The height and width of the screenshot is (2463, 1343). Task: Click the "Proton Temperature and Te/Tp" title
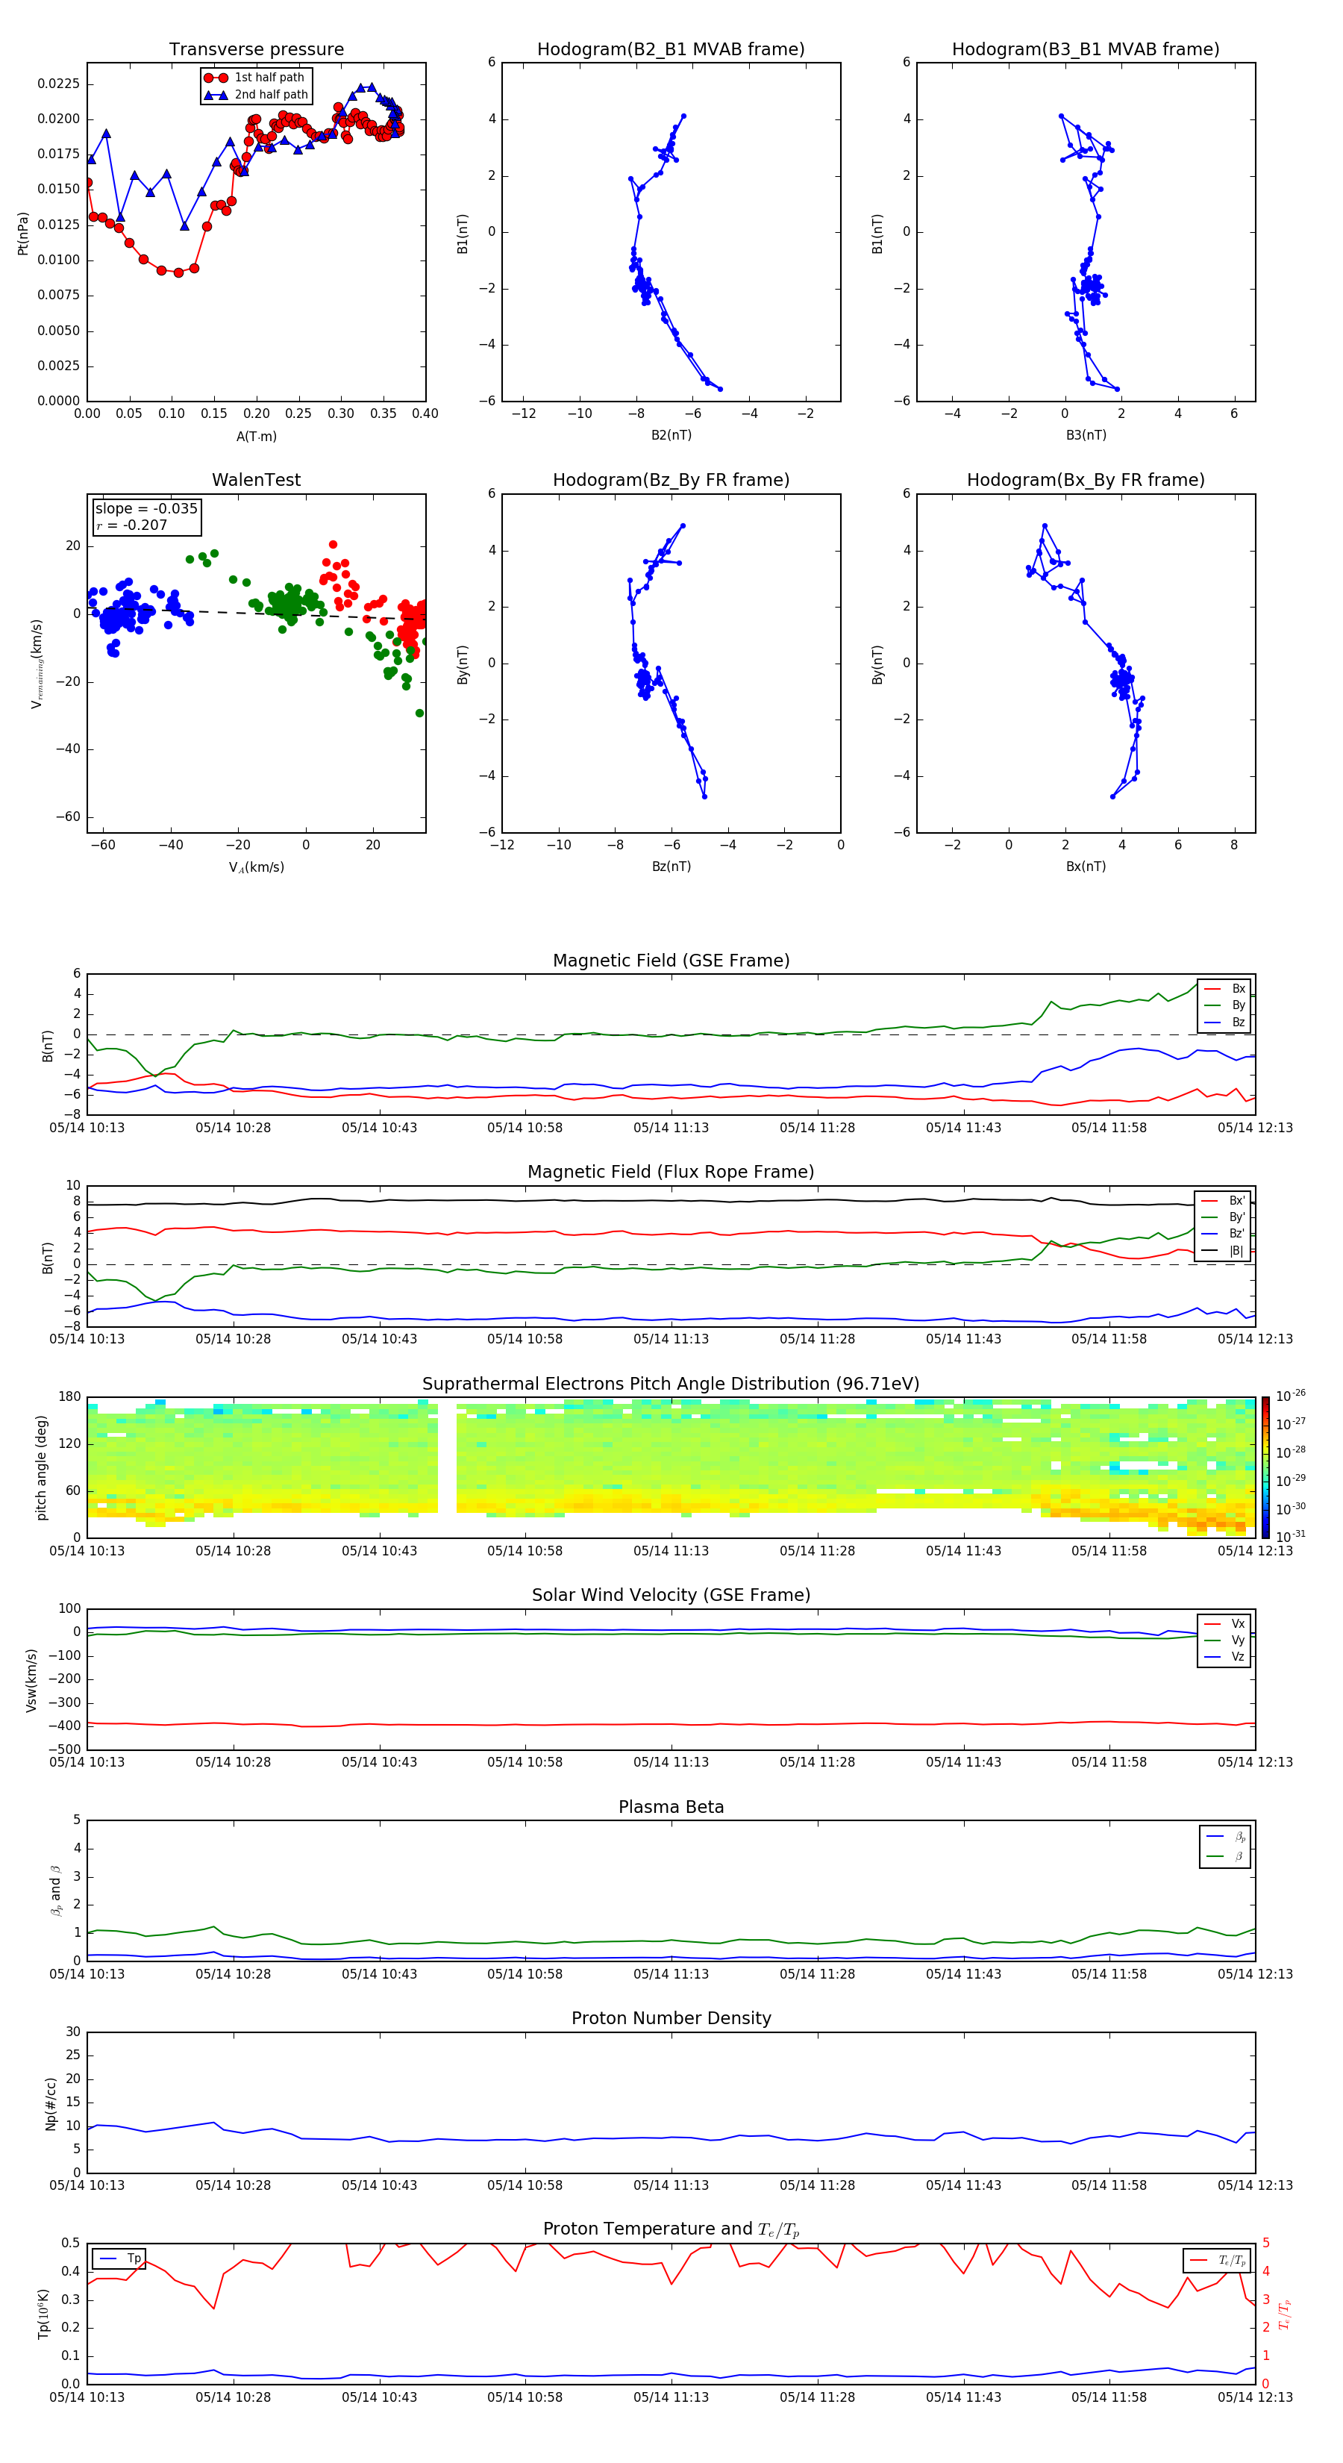click(x=671, y=2229)
